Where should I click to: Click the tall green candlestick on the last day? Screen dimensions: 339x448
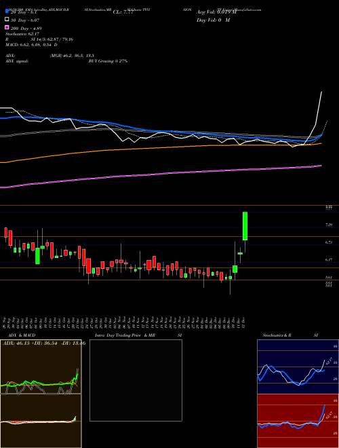[245, 226]
